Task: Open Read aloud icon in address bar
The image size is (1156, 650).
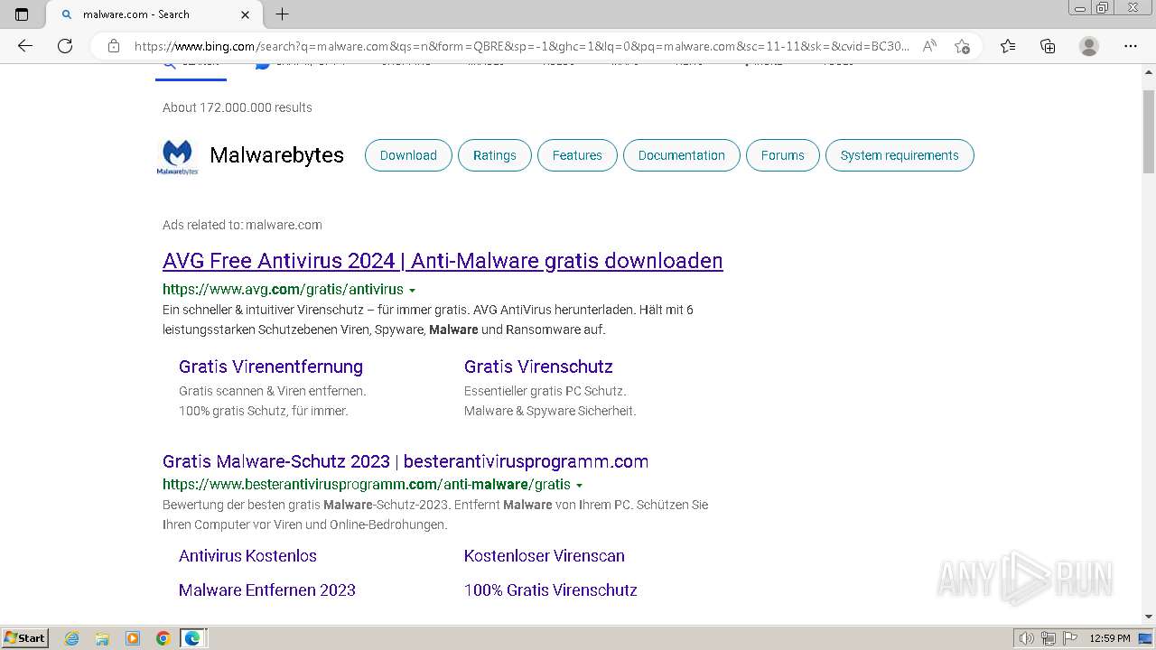Action: click(x=929, y=46)
